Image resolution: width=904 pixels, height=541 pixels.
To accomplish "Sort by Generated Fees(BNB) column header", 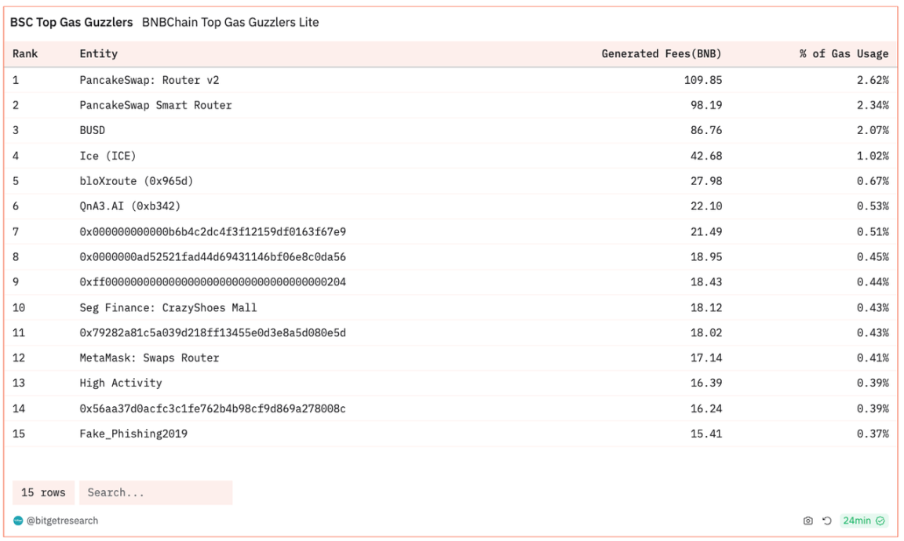I will (661, 54).
